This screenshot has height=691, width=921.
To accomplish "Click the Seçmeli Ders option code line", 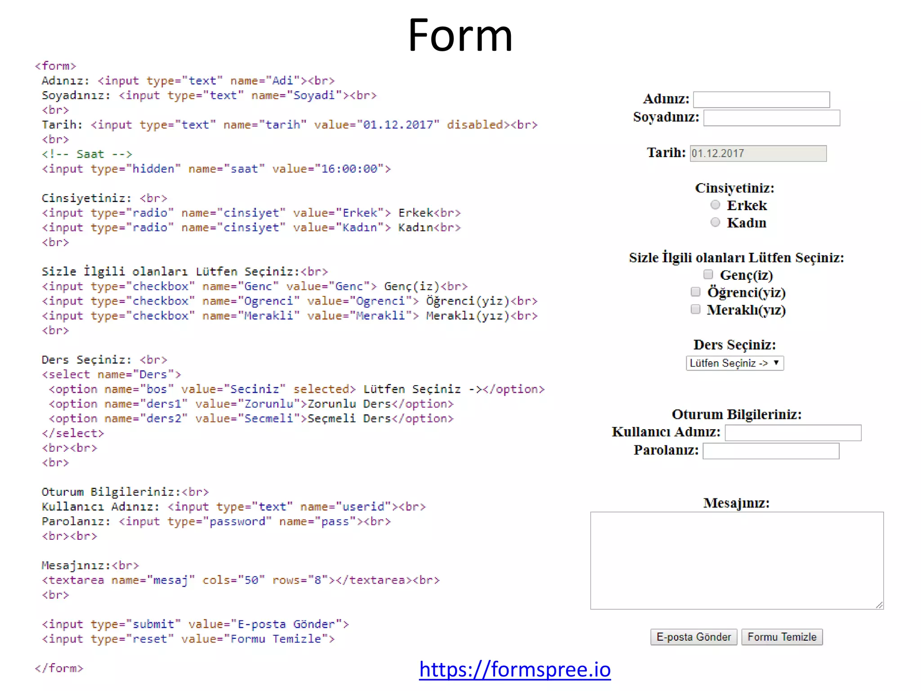I will tap(251, 419).
